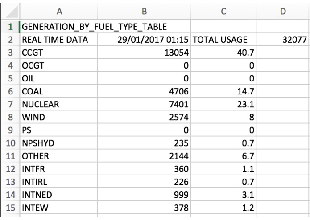
Task: Select row 10 header
Action: (10, 143)
